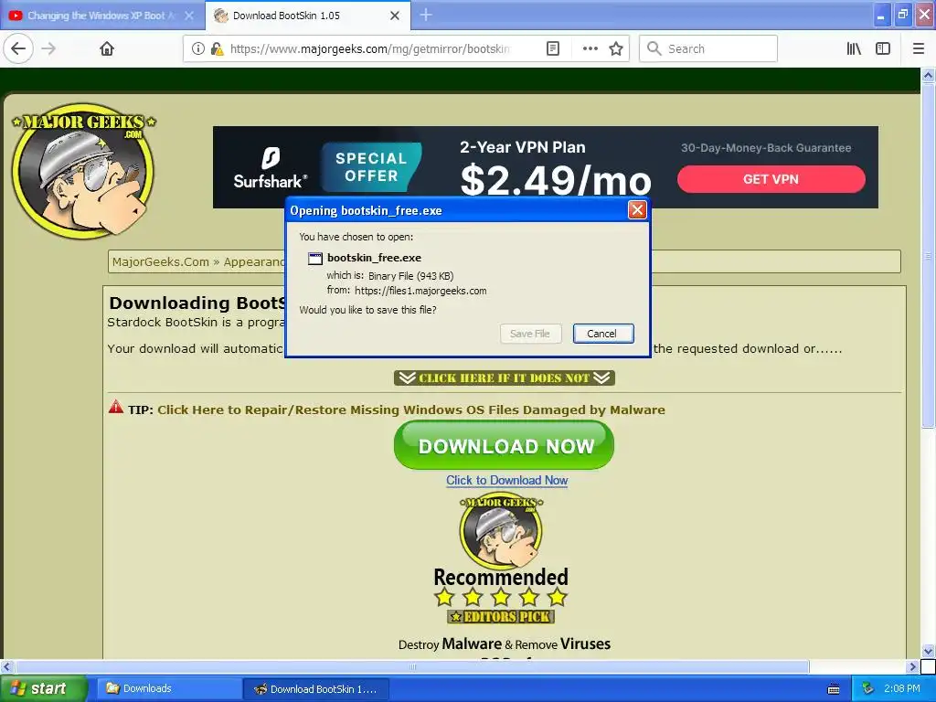This screenshot has width=936, height=702.
Task: Click the bootskin_free.exe file icon
Action: (314, 259)
